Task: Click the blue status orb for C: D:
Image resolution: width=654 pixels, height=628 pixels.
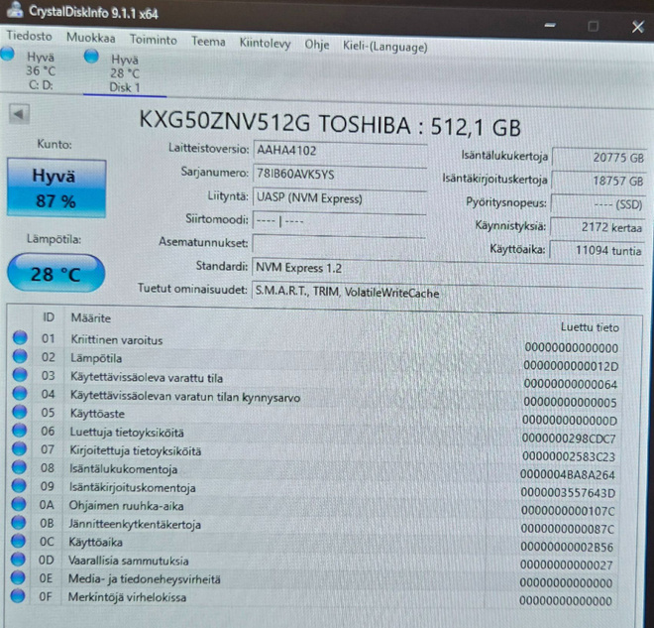Action: [x=8, y=55]
